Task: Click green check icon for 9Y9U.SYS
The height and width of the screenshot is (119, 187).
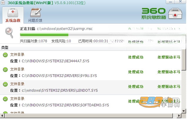Action: (5, 70)
